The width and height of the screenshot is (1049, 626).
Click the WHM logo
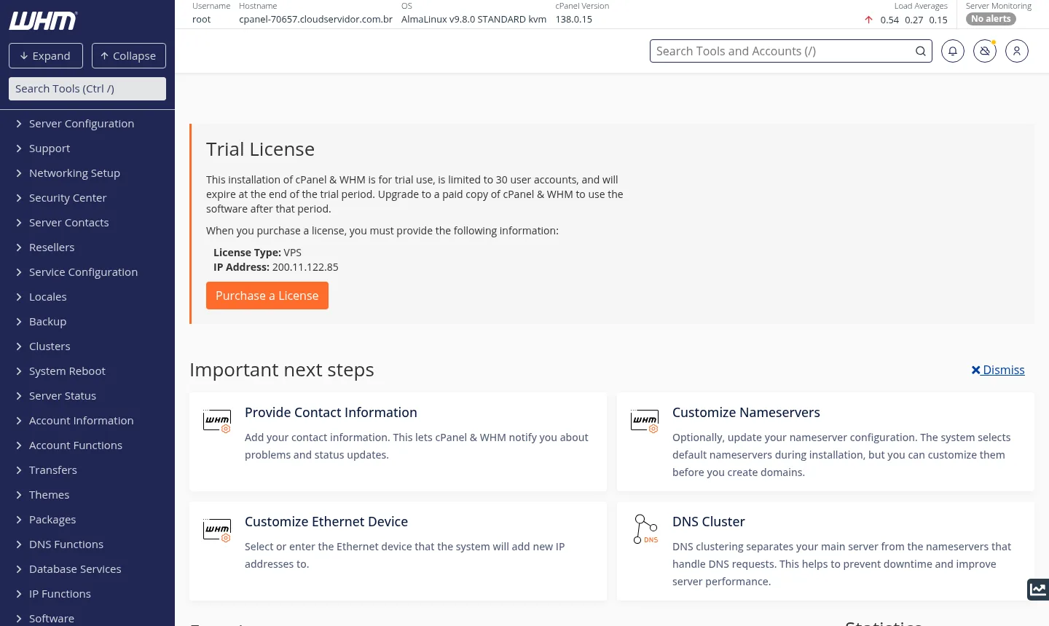(43, 21)
